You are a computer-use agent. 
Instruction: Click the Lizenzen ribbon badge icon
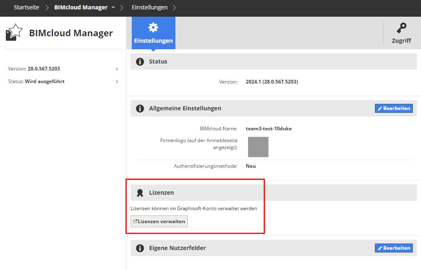tap(140, 193)
